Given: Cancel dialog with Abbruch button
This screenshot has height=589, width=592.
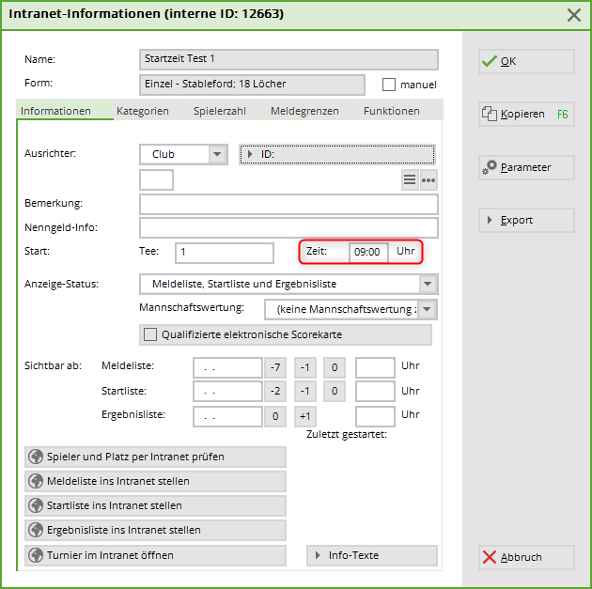Looking at the screenshot, I should (526, 557).
